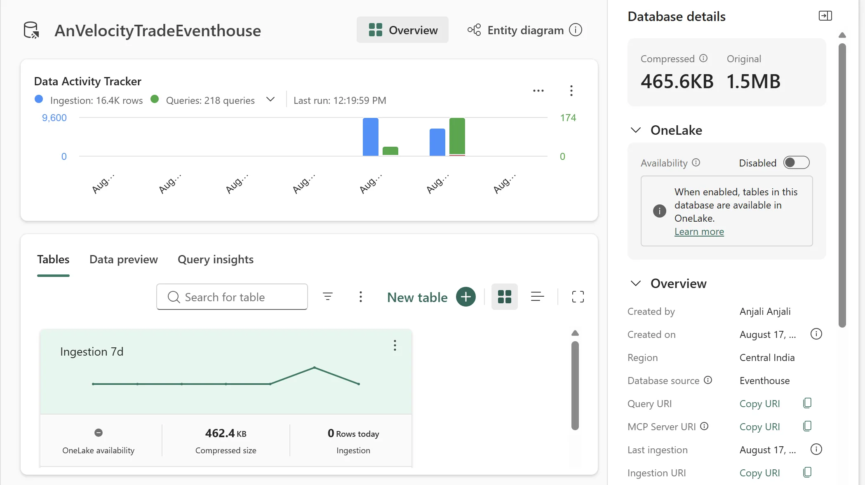The width and height of the screenshot is (865, 485).
Task: Collapse the OneLake section
Action: coord(636,130)
